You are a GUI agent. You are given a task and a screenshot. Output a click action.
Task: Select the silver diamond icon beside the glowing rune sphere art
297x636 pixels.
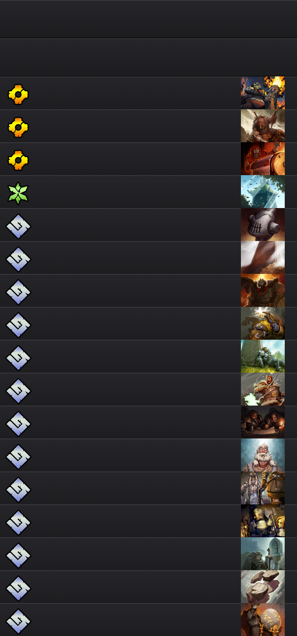[x=18, y=621]
